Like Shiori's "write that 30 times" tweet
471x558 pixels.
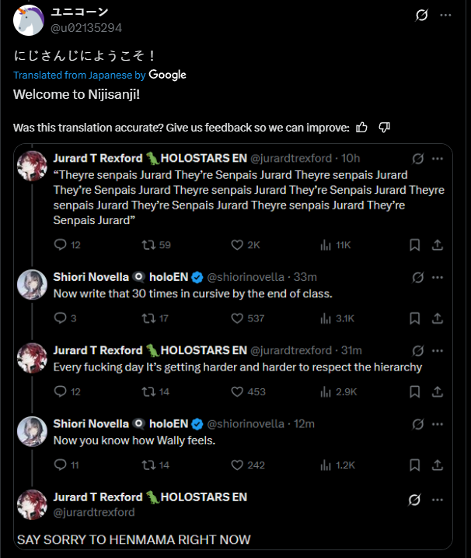click(238, 318)
